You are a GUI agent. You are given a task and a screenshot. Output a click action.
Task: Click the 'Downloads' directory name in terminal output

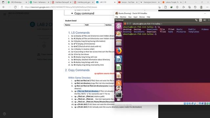(152, 29)
